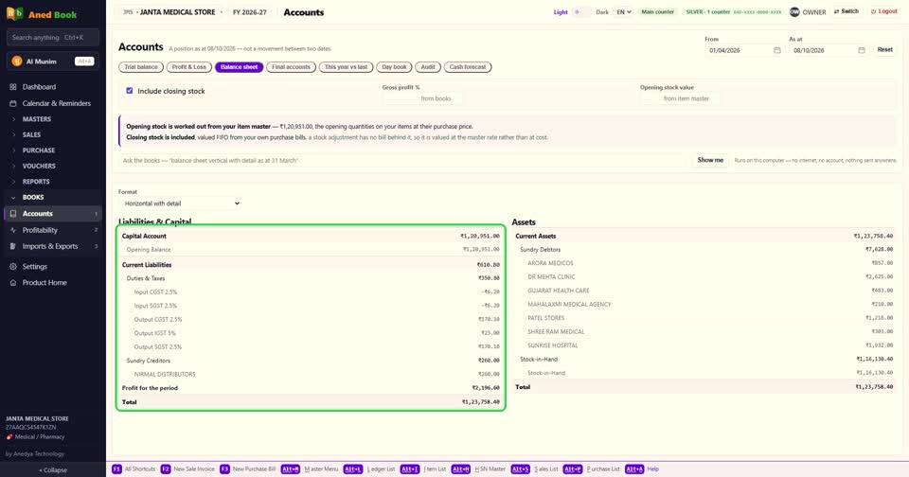Toggle the Include closing stock checkbox

tap(130, 91)
